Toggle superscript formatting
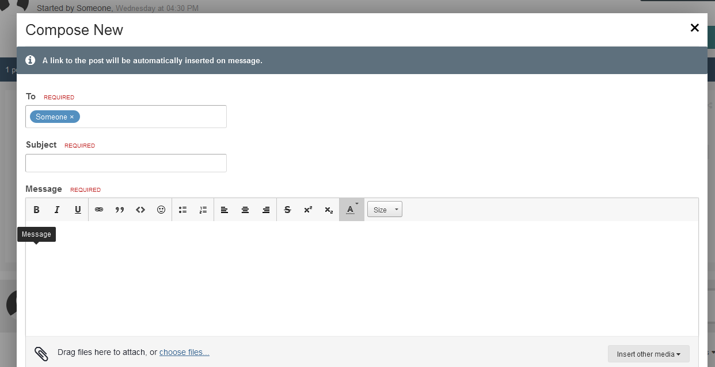The height and width of the screenshot is (367, 715). click(x=308, y=210)
